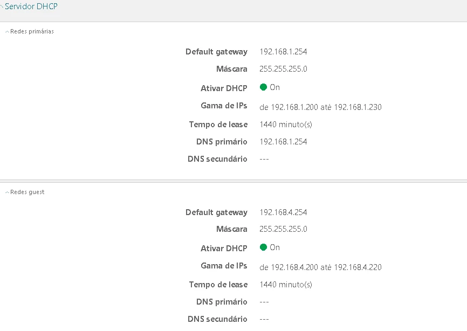Click the green DHCP status dot in Redes primárias
The width and height of the screenshot is (467, 331).
(264, 87)
